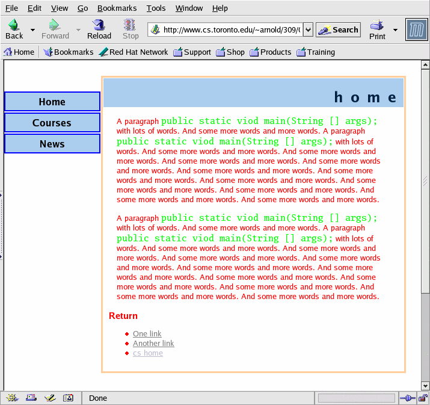Open the Window menu

(x=189, y=8)
